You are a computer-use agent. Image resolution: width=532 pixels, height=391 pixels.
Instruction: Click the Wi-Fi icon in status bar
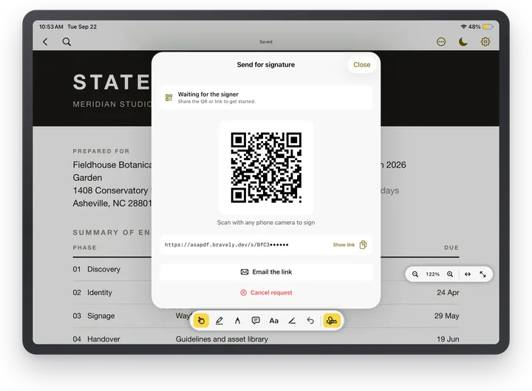coord(463,27)
